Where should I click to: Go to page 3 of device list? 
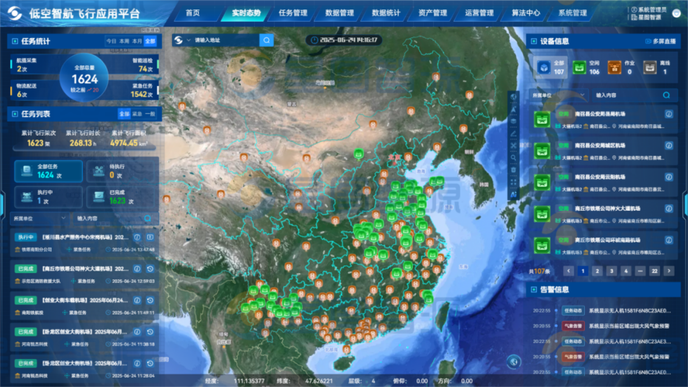click(612, 271)
